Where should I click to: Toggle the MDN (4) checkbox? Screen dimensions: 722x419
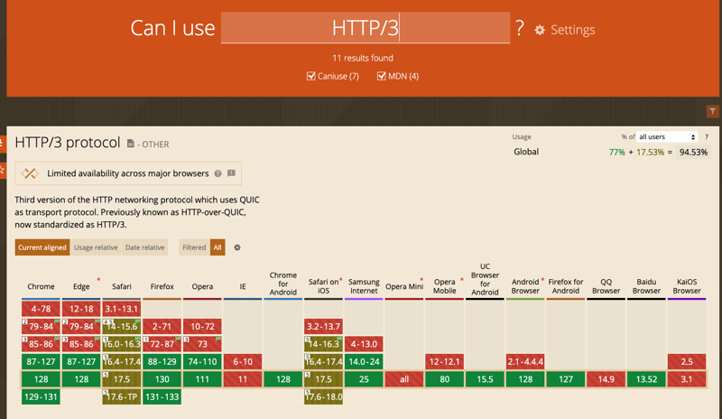point(381,76)
